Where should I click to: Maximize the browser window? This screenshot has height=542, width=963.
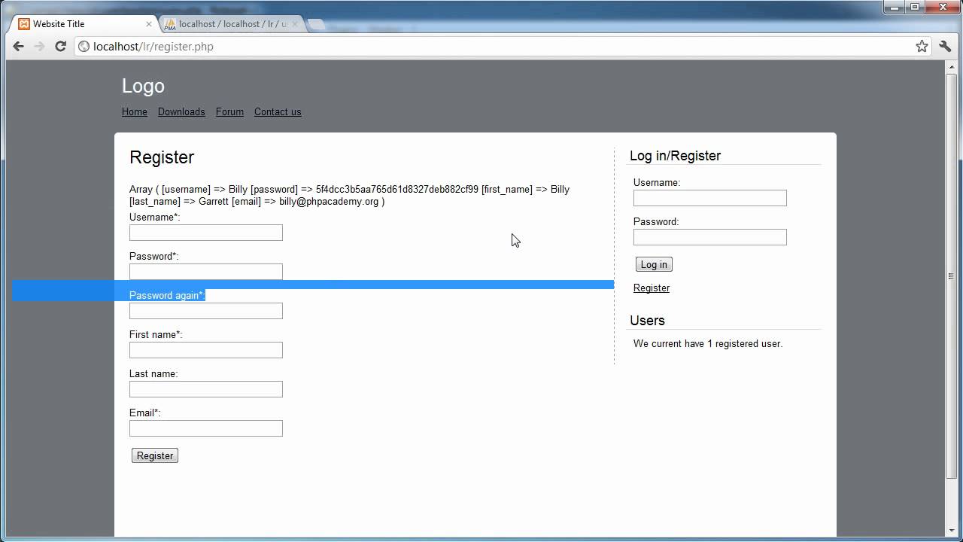pos(915,7)
